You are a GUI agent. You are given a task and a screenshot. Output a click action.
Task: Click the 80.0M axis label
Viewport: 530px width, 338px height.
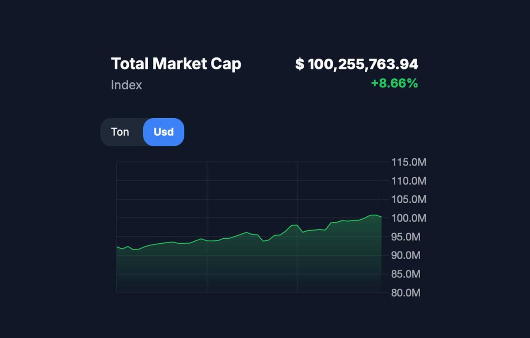point(406,293)
